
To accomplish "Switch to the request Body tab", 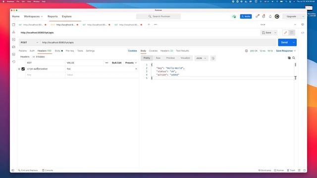I will [x=58, y=51].
